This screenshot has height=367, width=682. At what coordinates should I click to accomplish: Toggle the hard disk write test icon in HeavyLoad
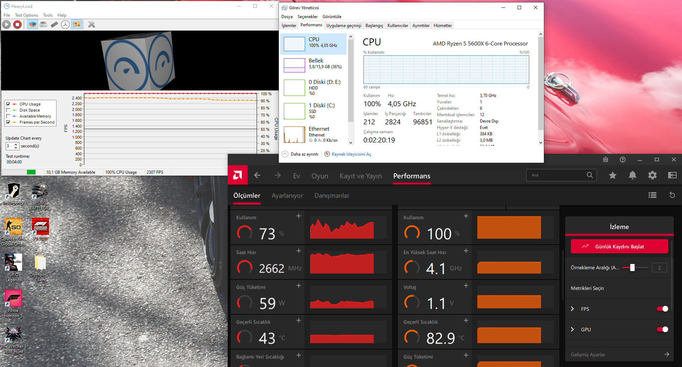tap(43, 25)
